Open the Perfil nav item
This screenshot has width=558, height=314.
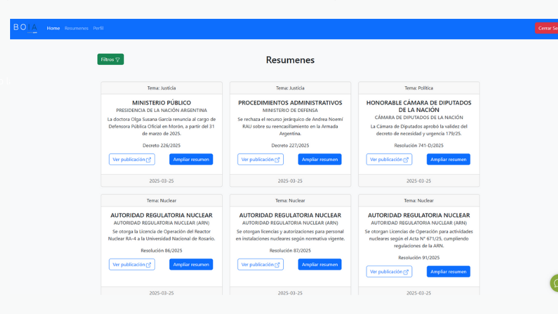point(98,28)
